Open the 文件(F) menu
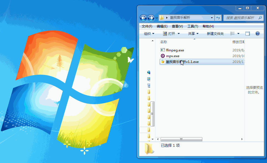Image resolution: width=267 pixels, height=163 pixels. coord(147,26)
